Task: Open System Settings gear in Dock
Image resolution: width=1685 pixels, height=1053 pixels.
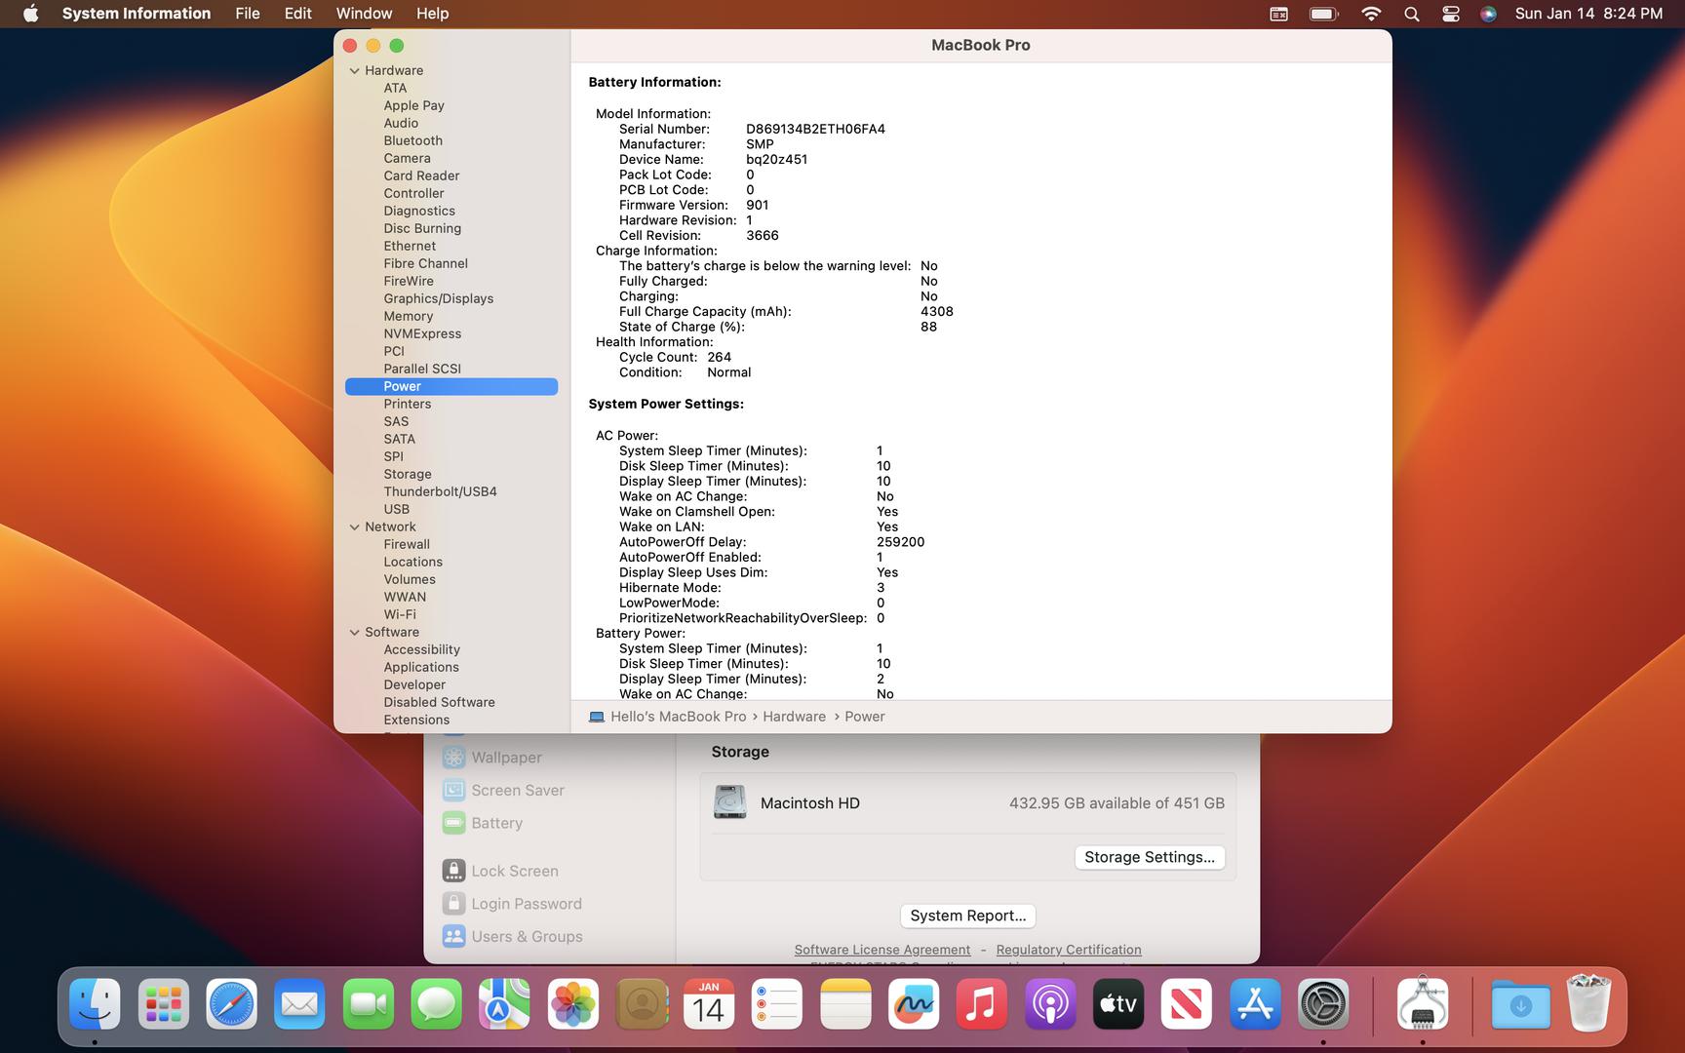Action: [x=1323, y=1003]
